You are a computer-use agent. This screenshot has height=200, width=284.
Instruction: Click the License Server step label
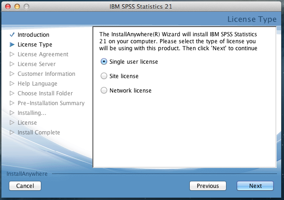pos(37,64)
